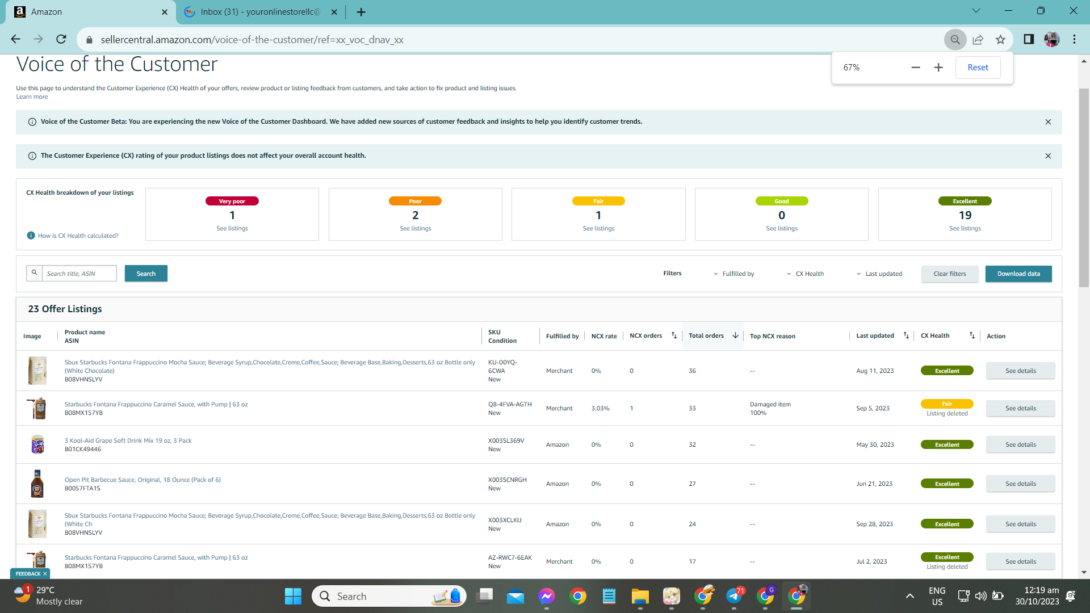The image size is (1090, 613).
Task: Click the browser address bar
Action: 511,40
